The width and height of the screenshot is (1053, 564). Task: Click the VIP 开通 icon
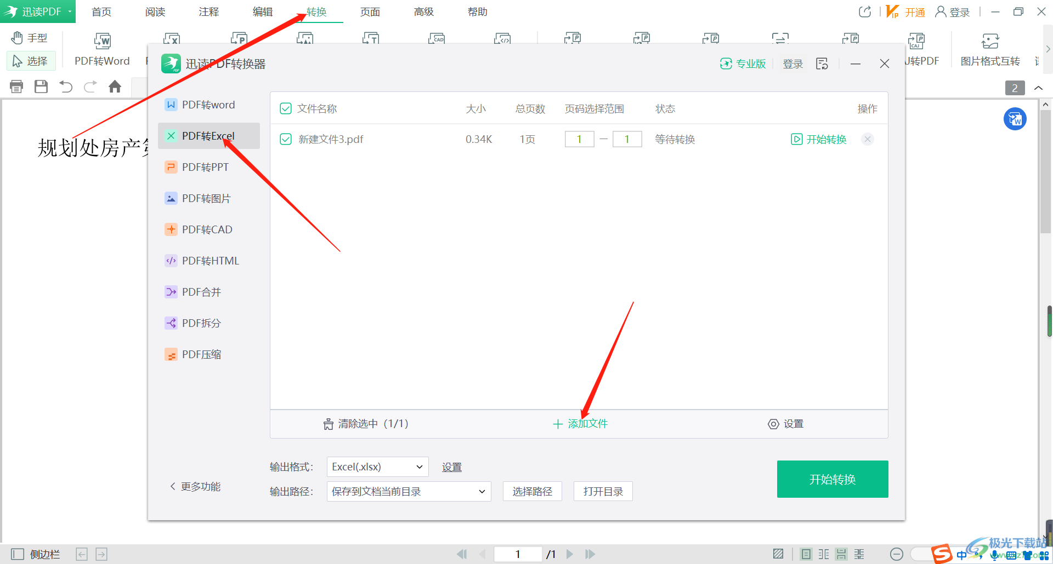click(x=905, y=11)
